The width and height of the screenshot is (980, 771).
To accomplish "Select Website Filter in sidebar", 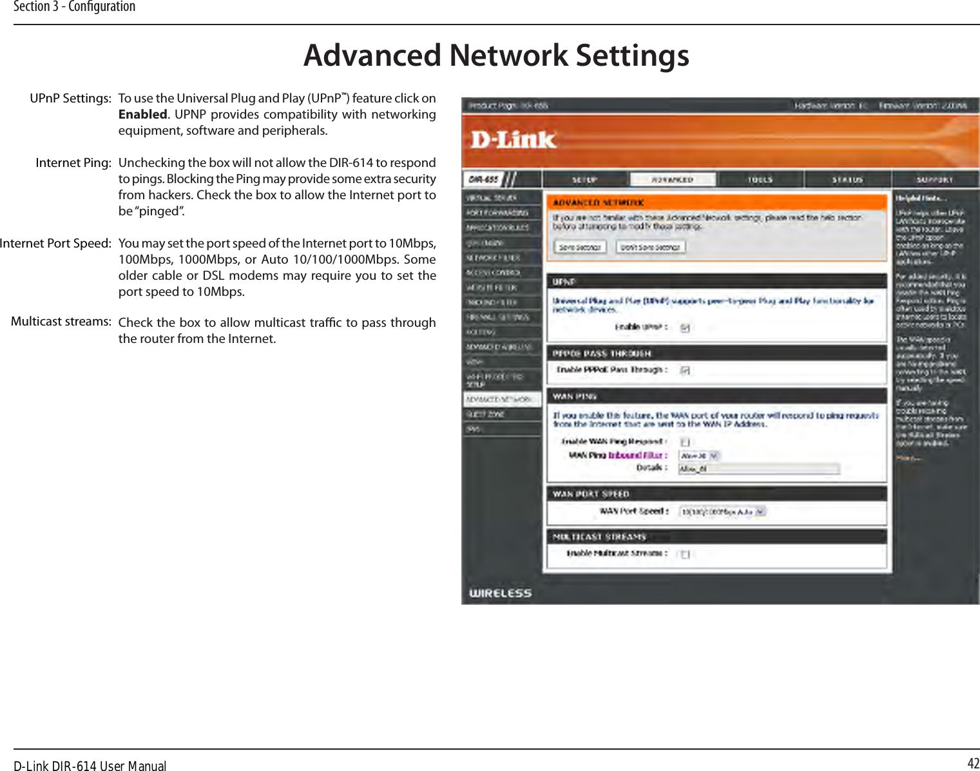I will pyautogui.click(x=502, y=288).
